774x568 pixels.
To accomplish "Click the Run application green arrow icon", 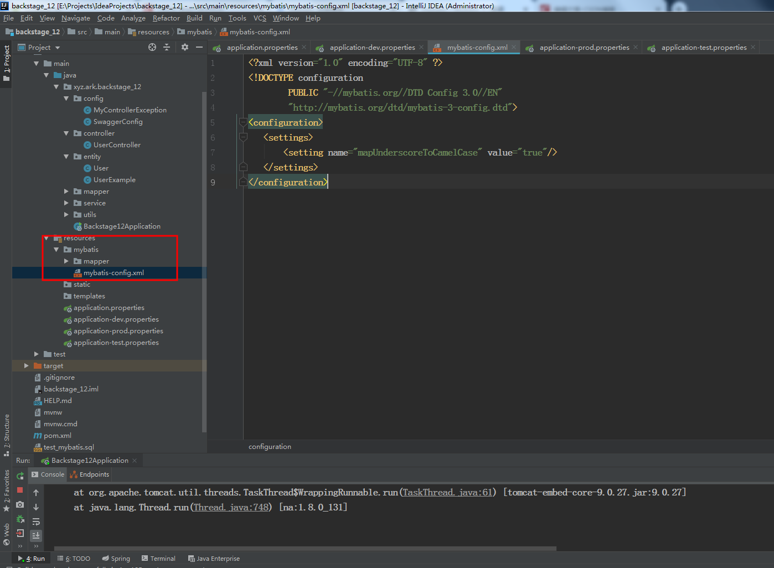I will (19, 475).
